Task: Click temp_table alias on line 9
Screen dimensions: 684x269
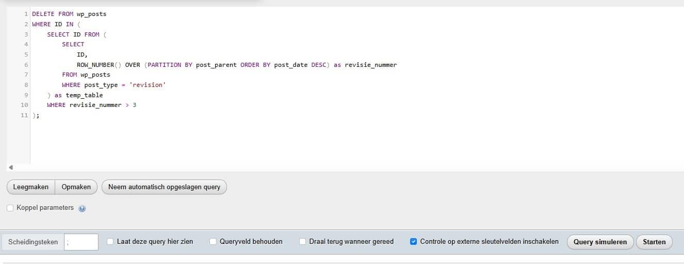Action: 84,95
